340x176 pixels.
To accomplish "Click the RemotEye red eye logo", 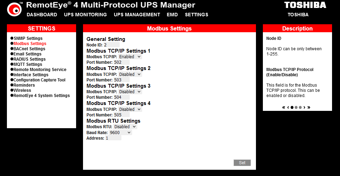I will click(15, 9).
